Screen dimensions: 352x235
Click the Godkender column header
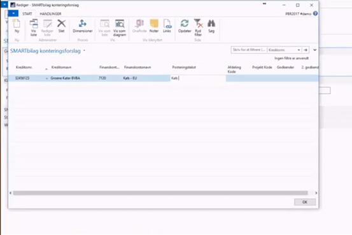[286, 67]
